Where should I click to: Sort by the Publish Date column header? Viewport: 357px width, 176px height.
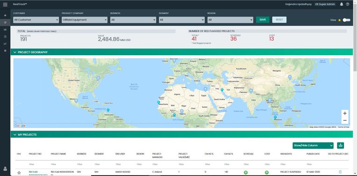pyautogui.click(x=313, y=154)
